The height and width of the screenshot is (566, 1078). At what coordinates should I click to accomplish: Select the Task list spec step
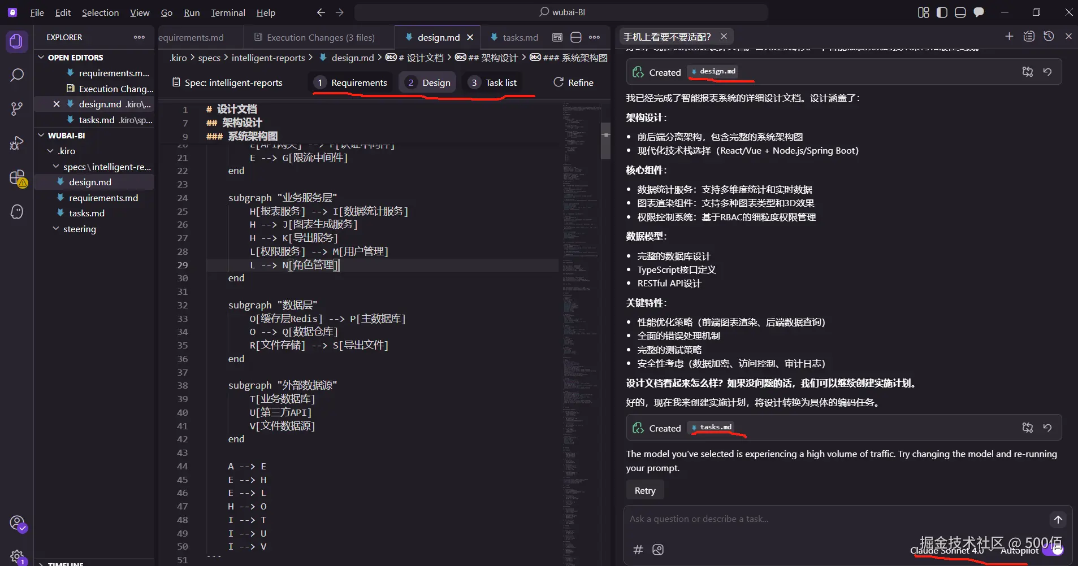[x=493, y=82]
